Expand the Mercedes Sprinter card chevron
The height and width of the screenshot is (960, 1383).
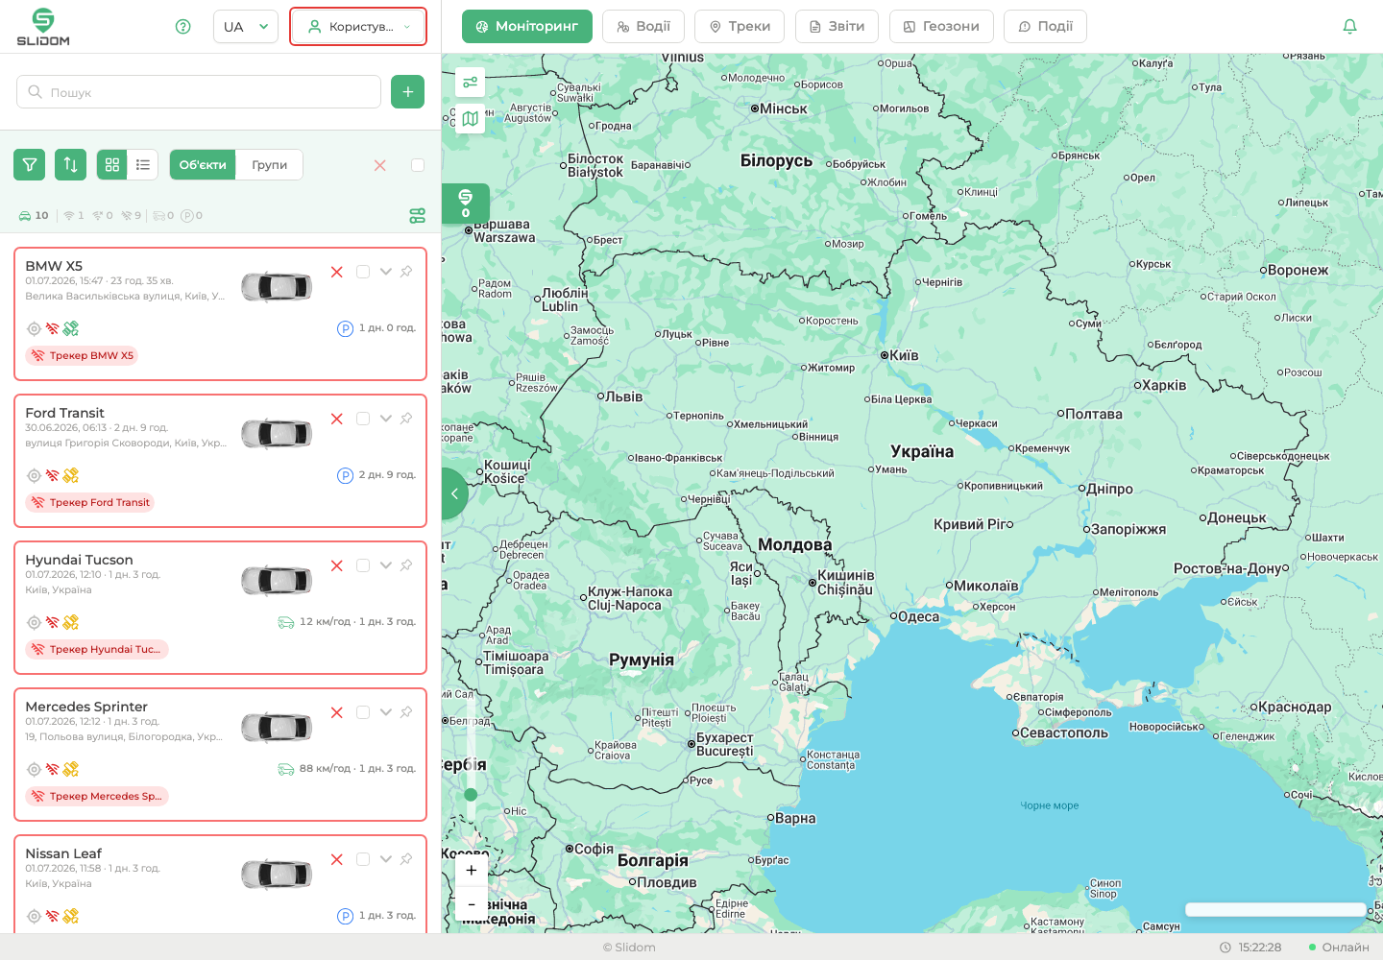(x=386, y=712)
